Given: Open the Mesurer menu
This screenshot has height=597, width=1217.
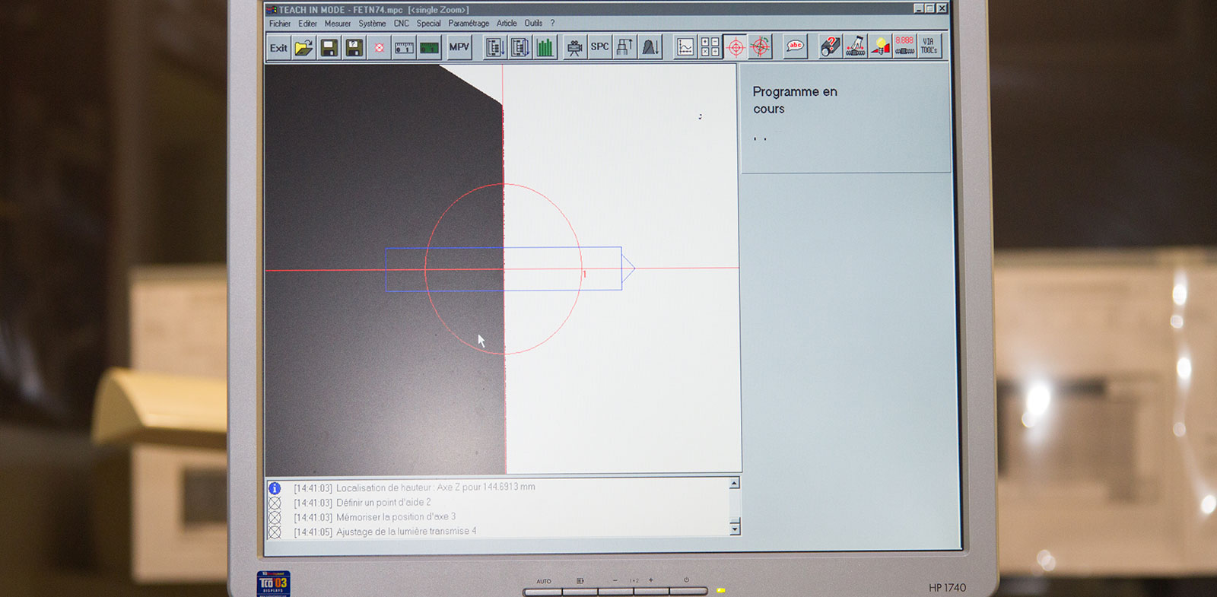Looking at the screenshot, I should (338, 24).
